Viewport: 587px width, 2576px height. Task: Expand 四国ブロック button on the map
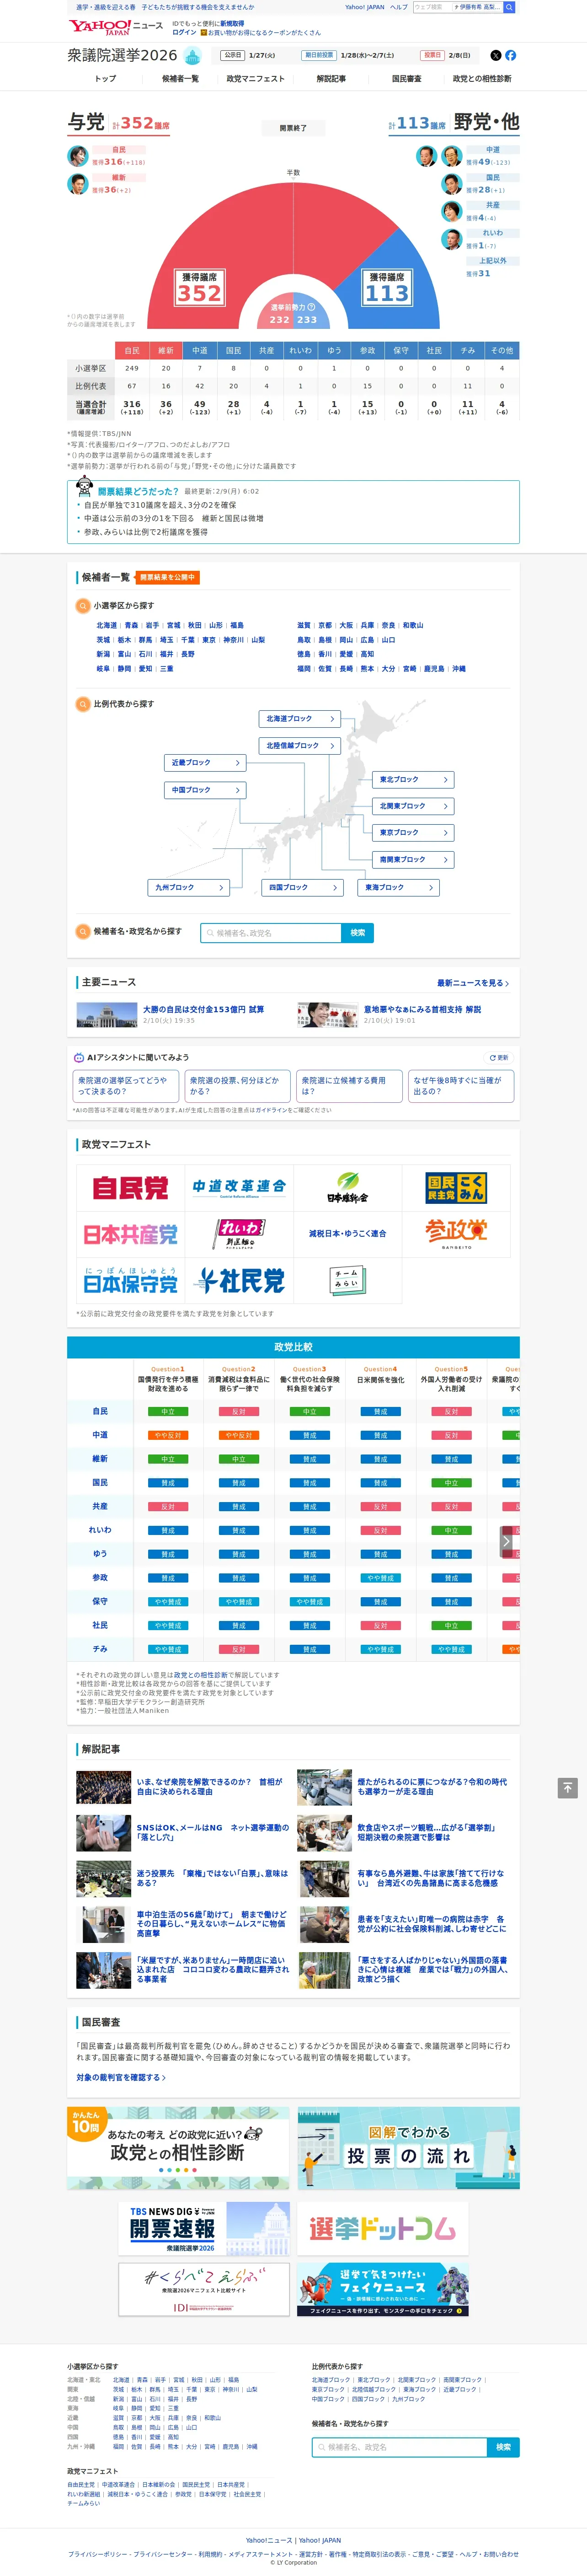pyautogui.click(x=304, y=887)
